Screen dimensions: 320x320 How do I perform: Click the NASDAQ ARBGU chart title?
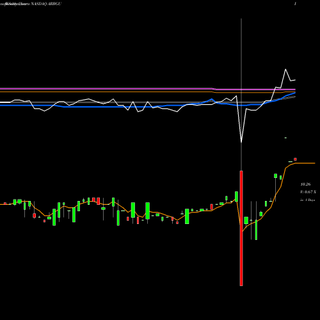pyautogui.click(x=46, y=4)
